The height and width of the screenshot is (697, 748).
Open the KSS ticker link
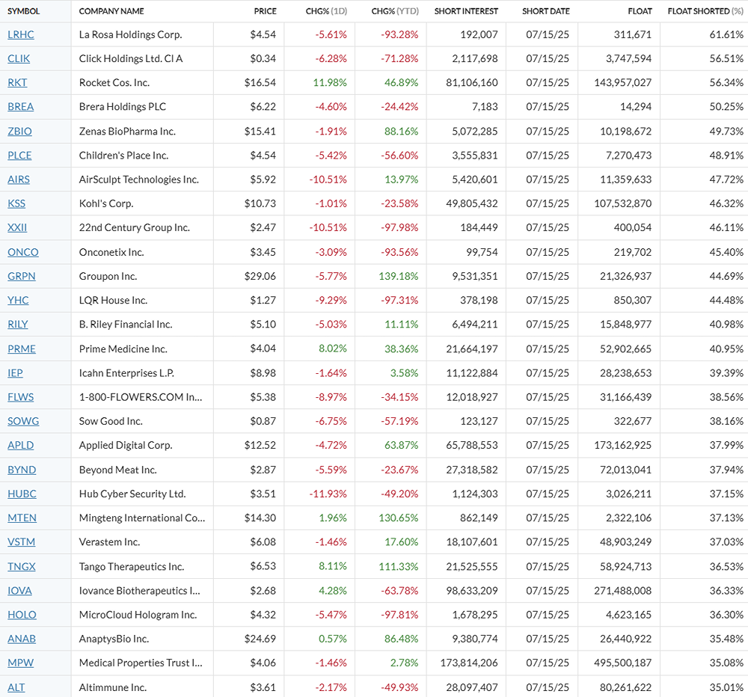(x=16, y=203)
